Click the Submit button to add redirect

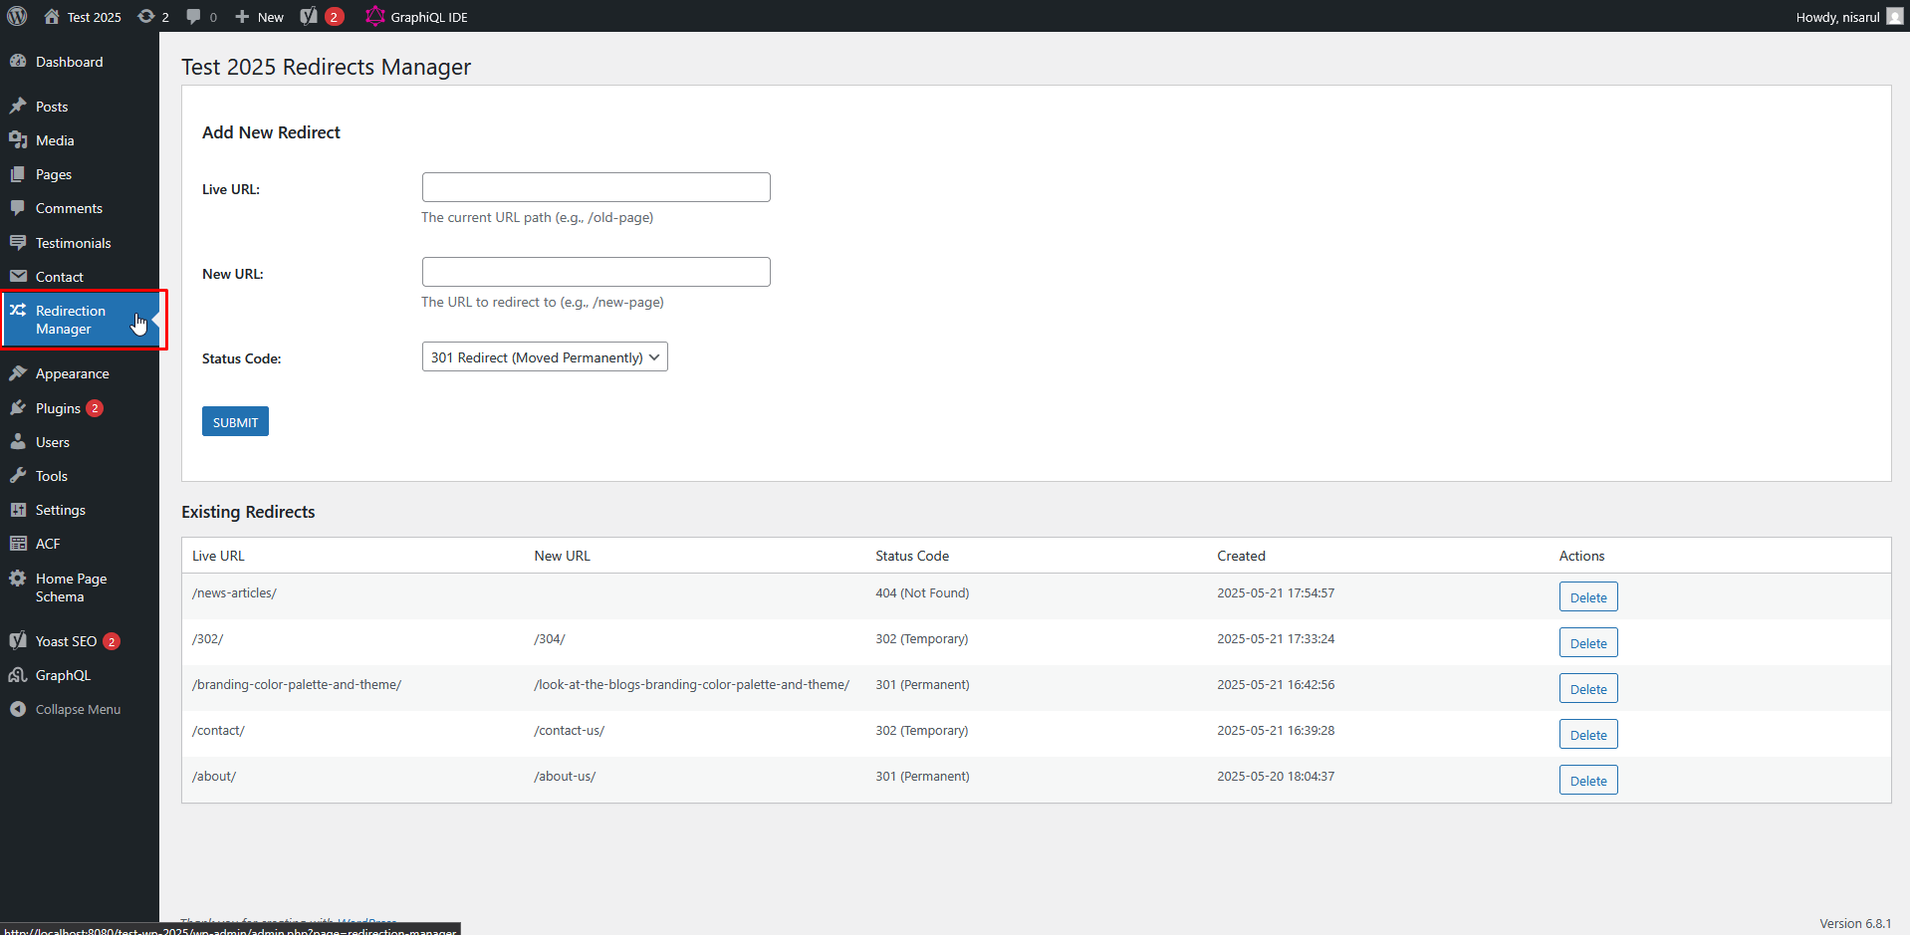pos(234,420)
